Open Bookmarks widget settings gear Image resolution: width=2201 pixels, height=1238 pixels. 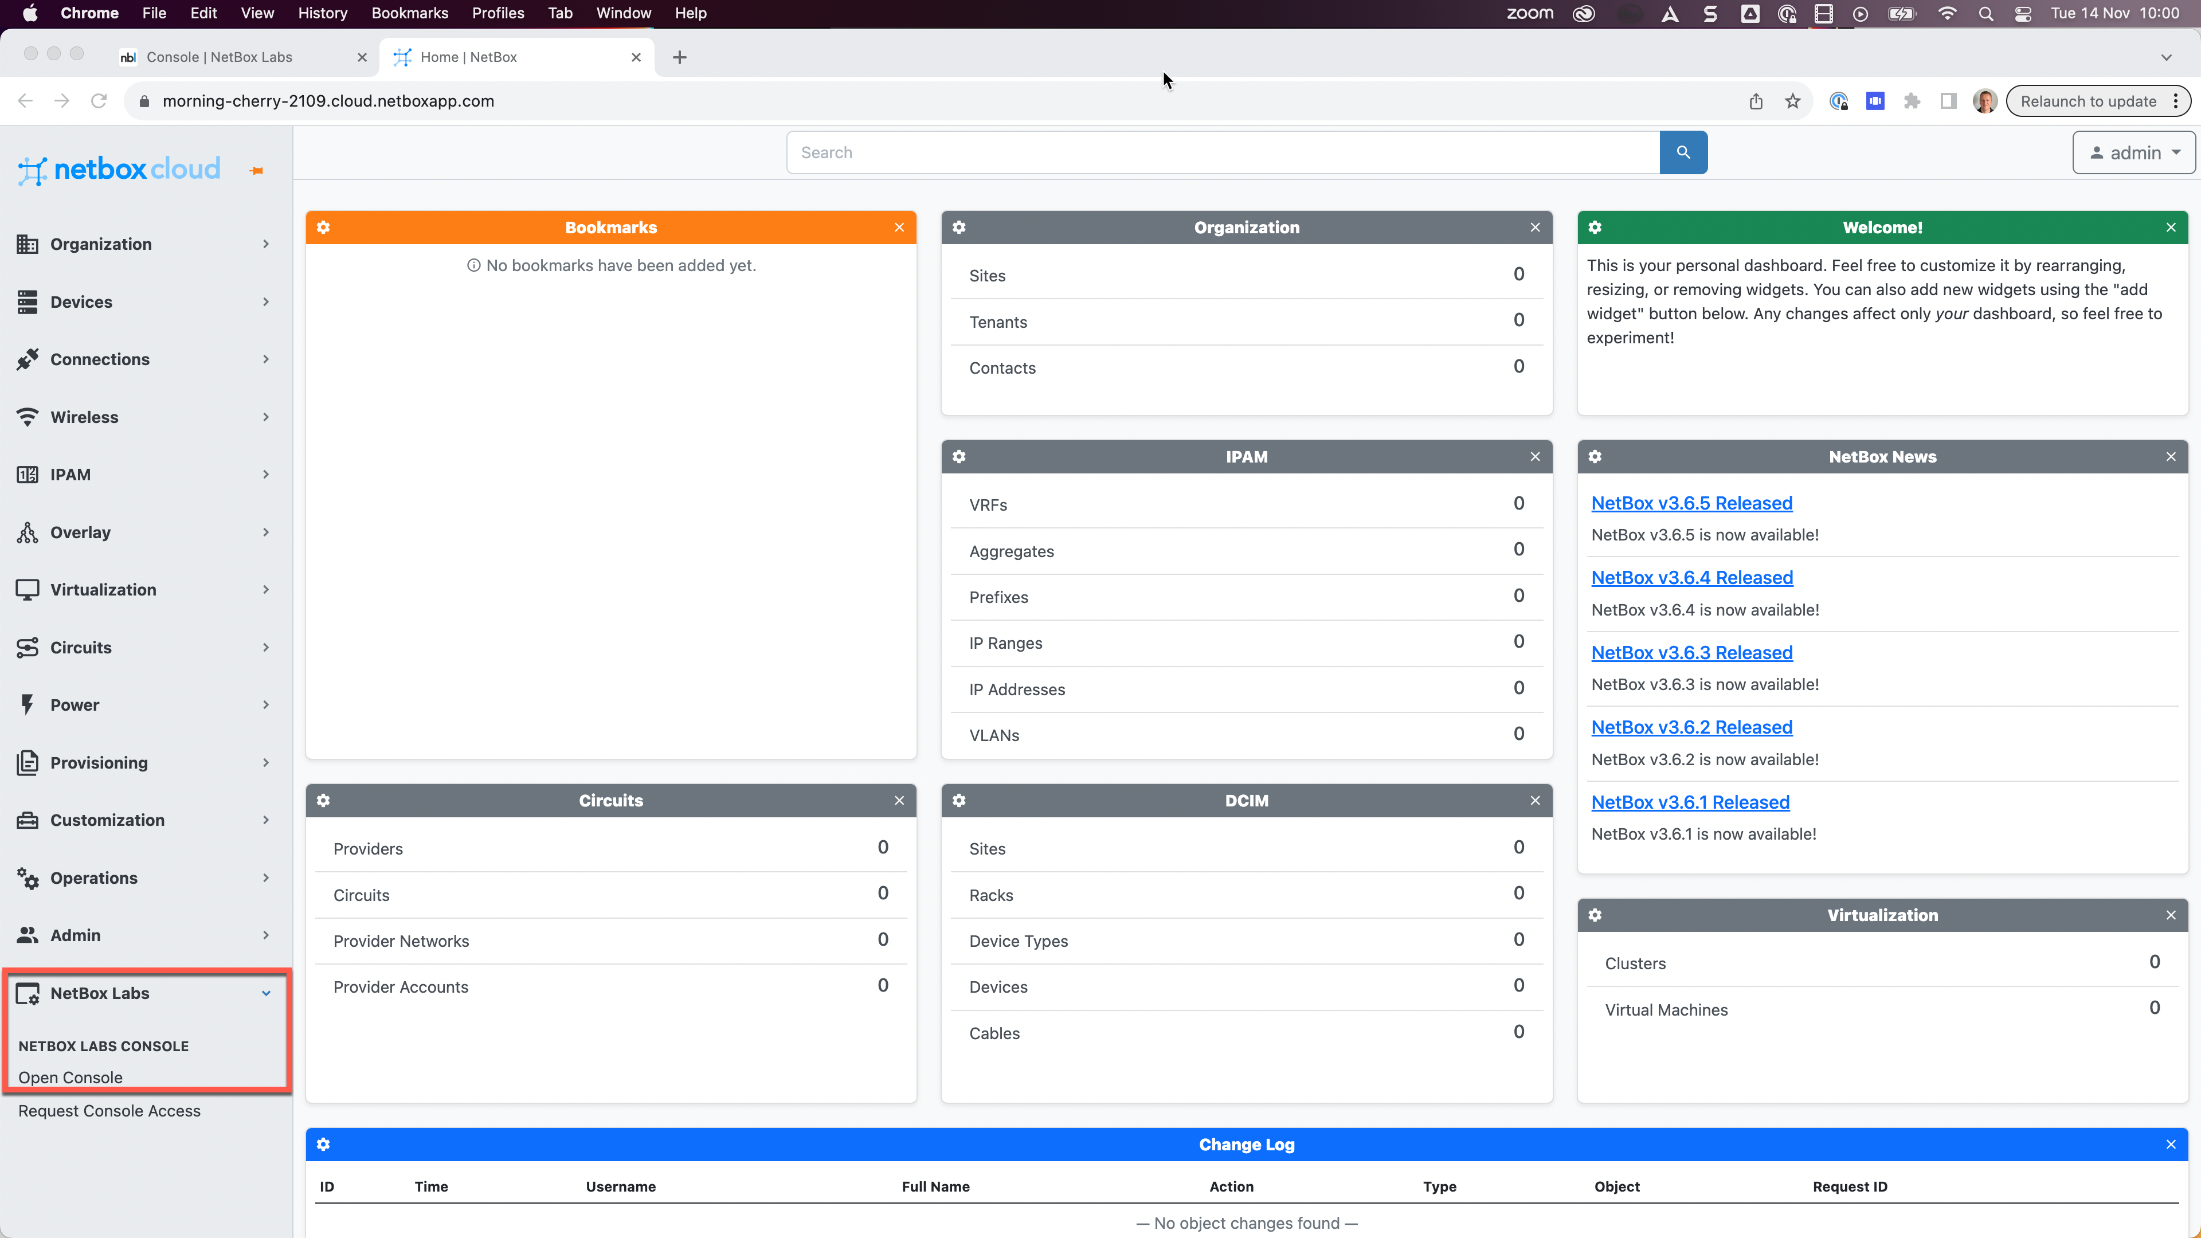[323, 228]
